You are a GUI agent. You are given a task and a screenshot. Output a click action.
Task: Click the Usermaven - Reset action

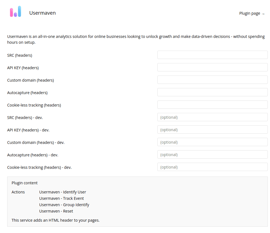tap(56, 211)
